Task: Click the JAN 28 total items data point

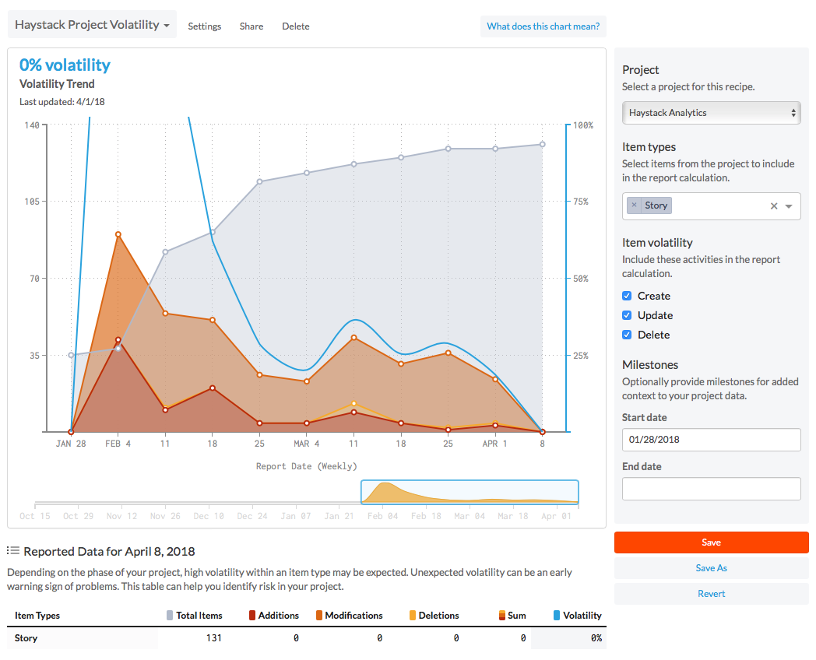Action: click(x=72, y=355)
